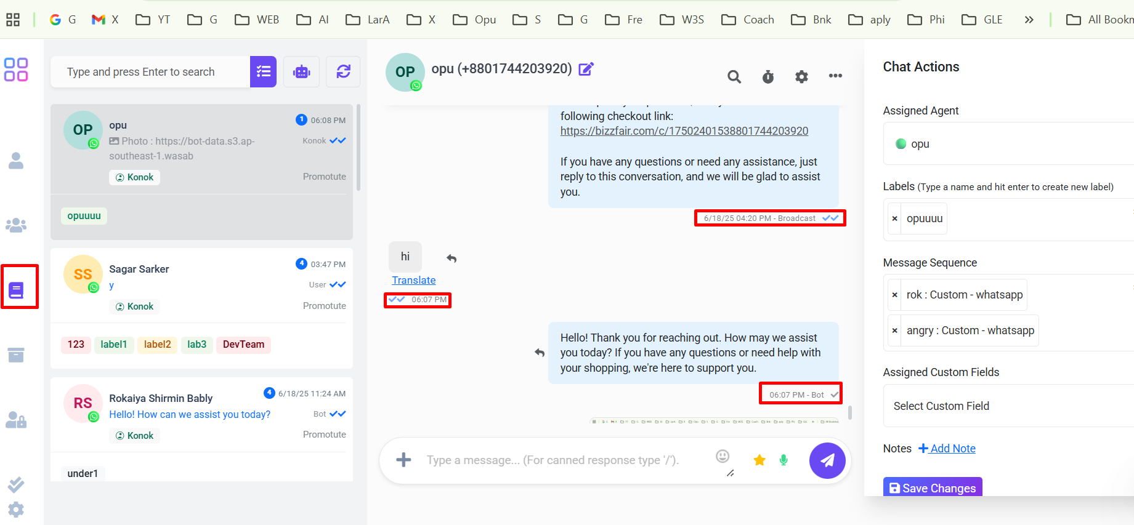This screenshot has height=525, width=1134.
Task: Click the paper plane send button
Action: [x=827, y=460]
